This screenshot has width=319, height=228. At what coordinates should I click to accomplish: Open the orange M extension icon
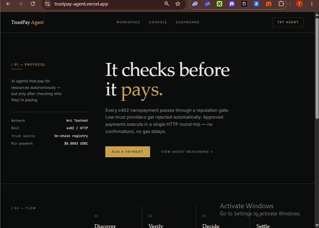pos(268,4)
